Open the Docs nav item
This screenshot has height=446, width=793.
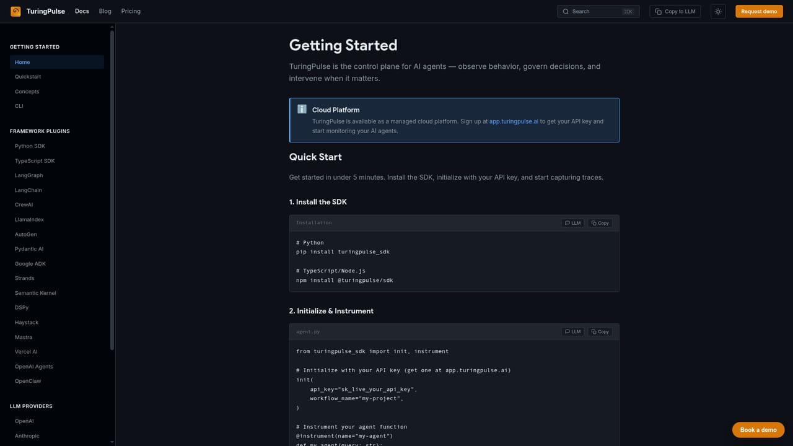[82, 11]
